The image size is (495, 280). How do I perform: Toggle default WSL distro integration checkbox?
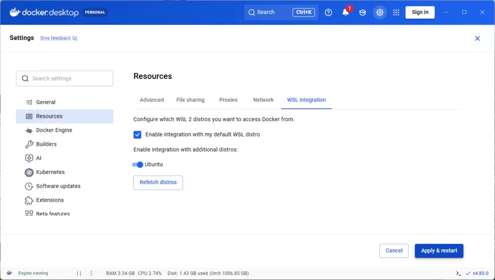pyautogui.click(x=137, y=135)
